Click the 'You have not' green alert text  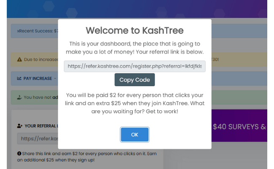pyautogui.click(x=41, y=97)
